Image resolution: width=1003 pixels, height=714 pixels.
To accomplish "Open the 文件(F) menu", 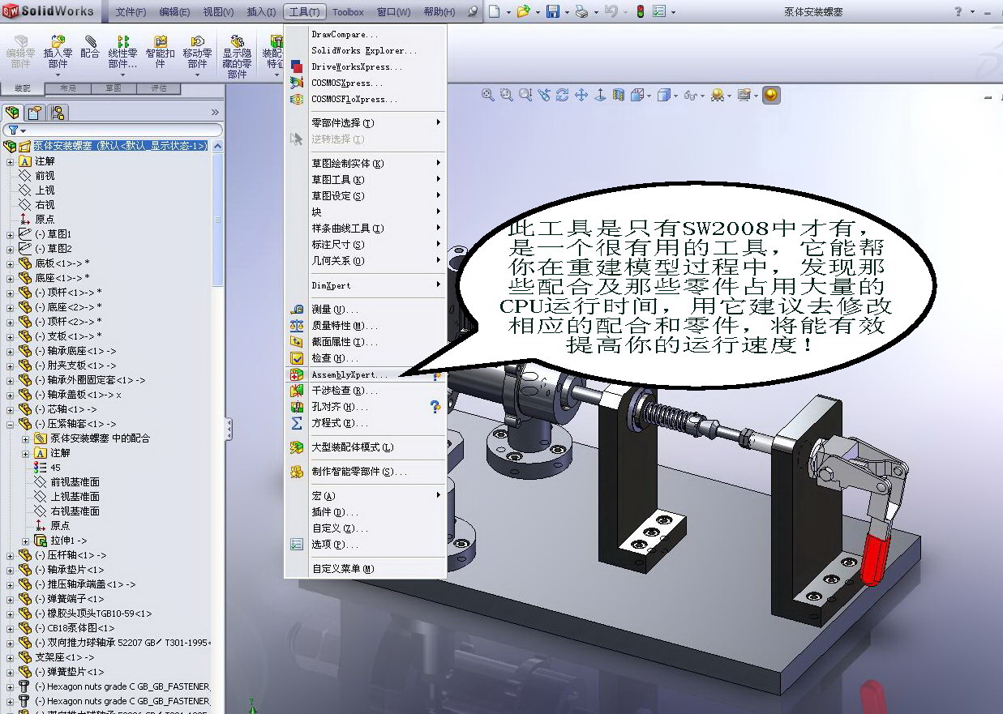I will click(x=131, y=12).
